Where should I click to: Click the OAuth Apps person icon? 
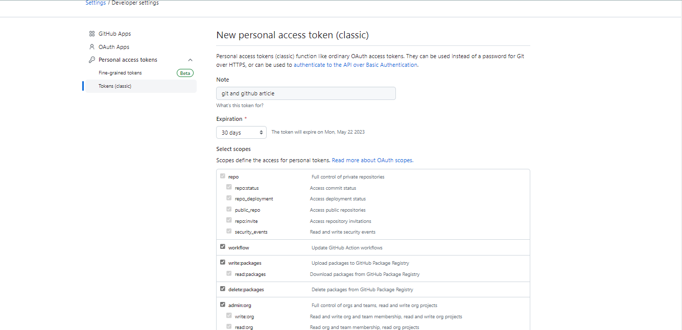coord(92,47)
